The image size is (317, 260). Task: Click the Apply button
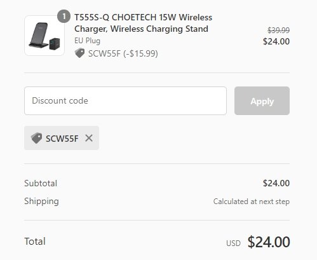tap(262, 100)
